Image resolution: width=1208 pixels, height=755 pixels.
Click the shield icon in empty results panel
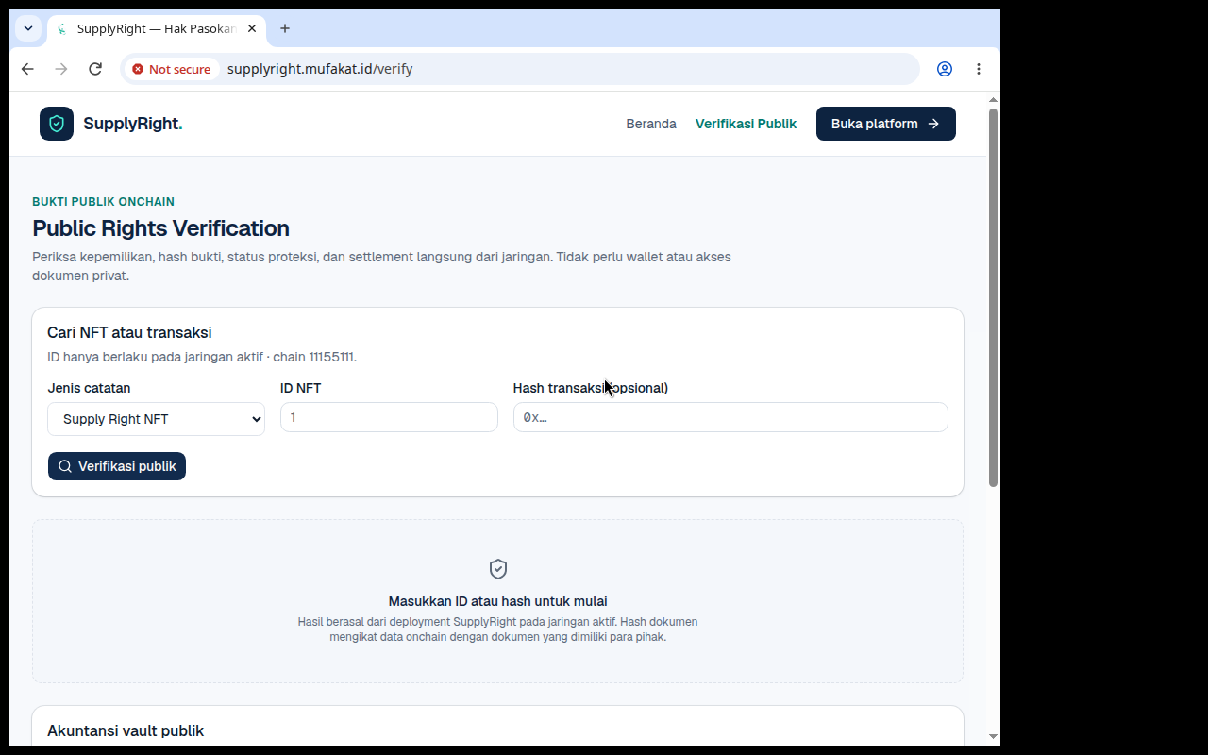498,569
